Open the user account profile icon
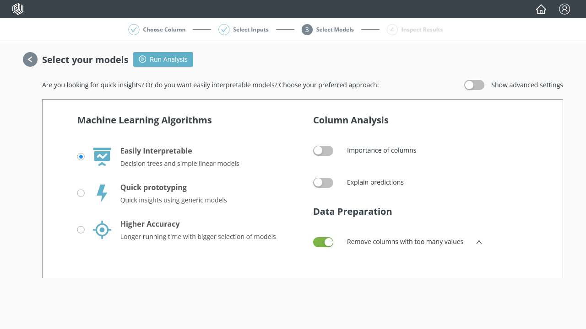 click(x=564, y=9)
